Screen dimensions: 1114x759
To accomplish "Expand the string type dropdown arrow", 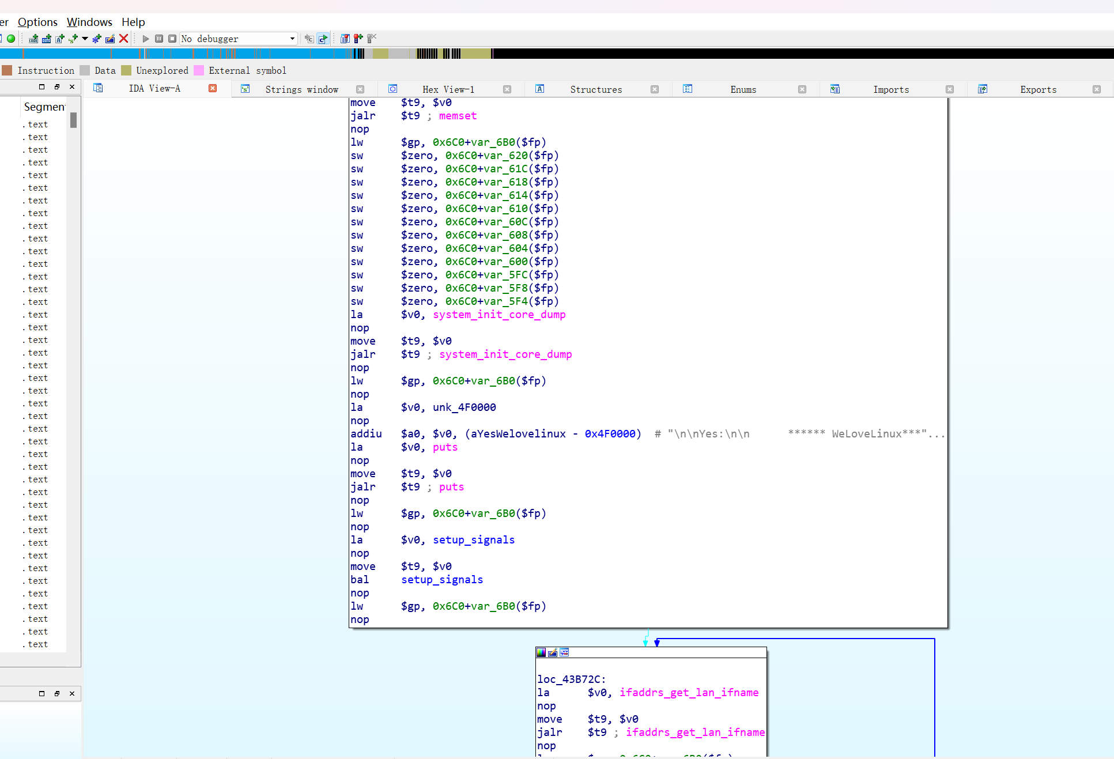I will [85, 39].
